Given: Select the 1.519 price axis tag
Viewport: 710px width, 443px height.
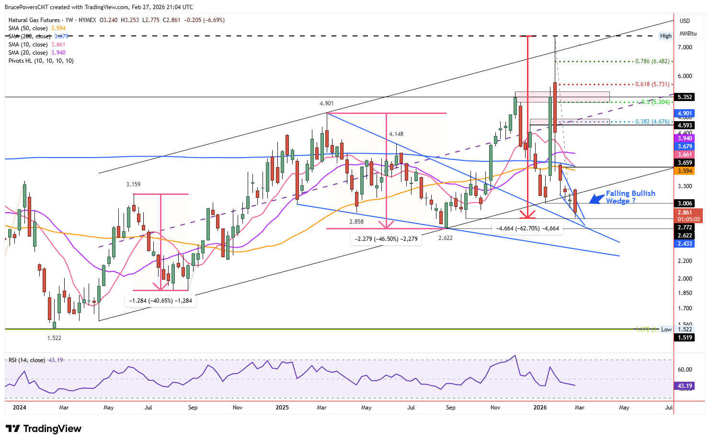Looking at the screenshot, I should [x=685, y=338].
